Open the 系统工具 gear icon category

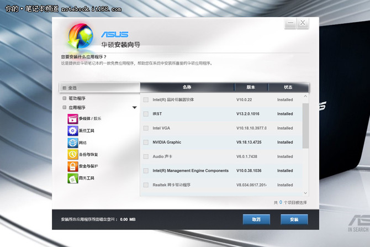[73, 130]
